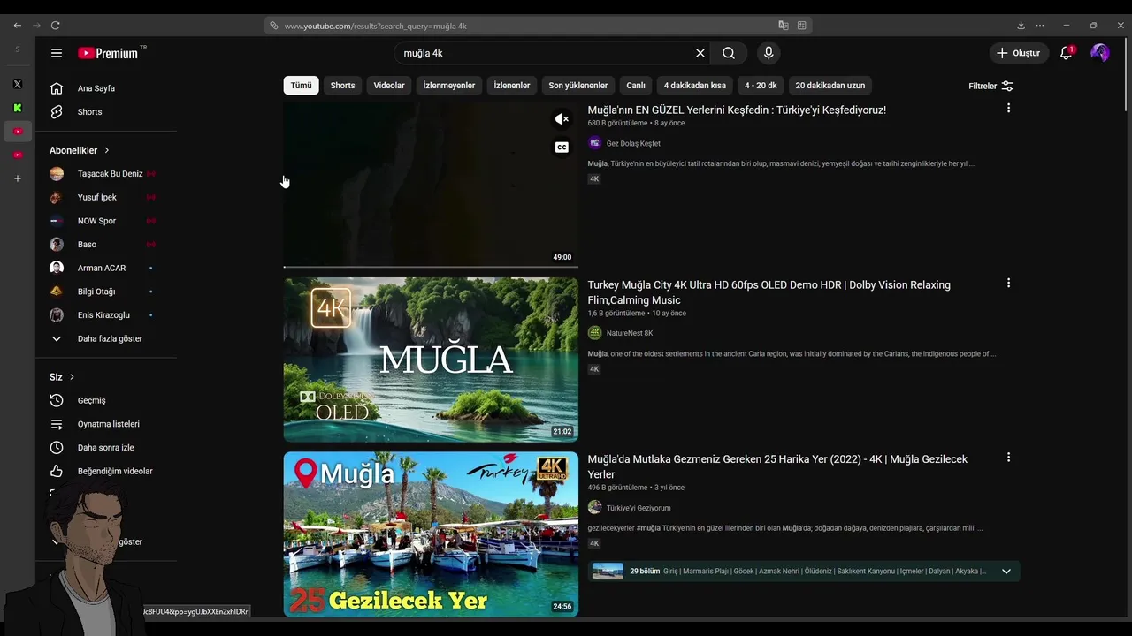Select the Videolar filter chip
This screenshot has height=636, width=1132.
[x=389, y=86]
